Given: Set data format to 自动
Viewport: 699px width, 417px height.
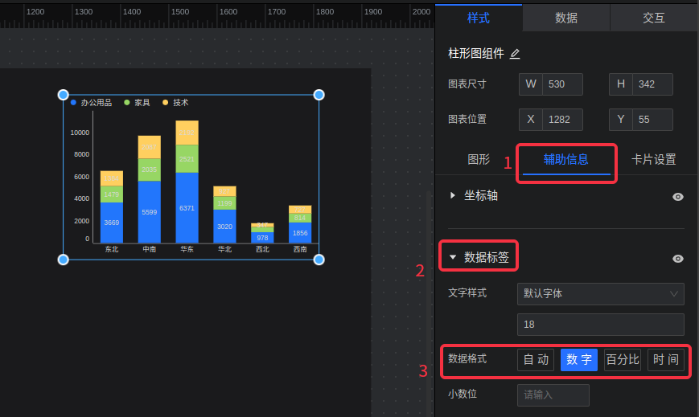Looking at the screenshot, I should 536,360.
